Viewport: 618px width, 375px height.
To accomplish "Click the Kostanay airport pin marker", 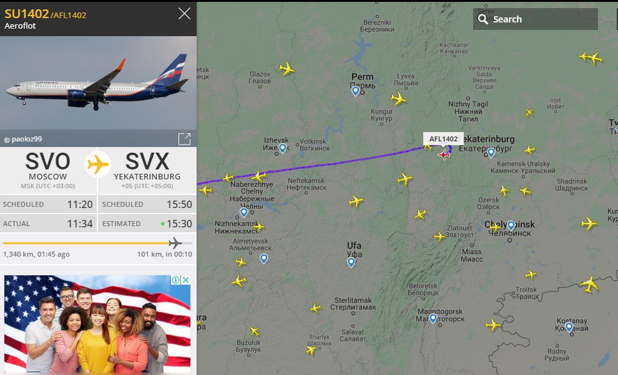I will [569, 327].
